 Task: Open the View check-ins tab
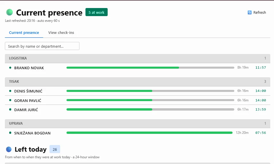click(x=61, y=33)
